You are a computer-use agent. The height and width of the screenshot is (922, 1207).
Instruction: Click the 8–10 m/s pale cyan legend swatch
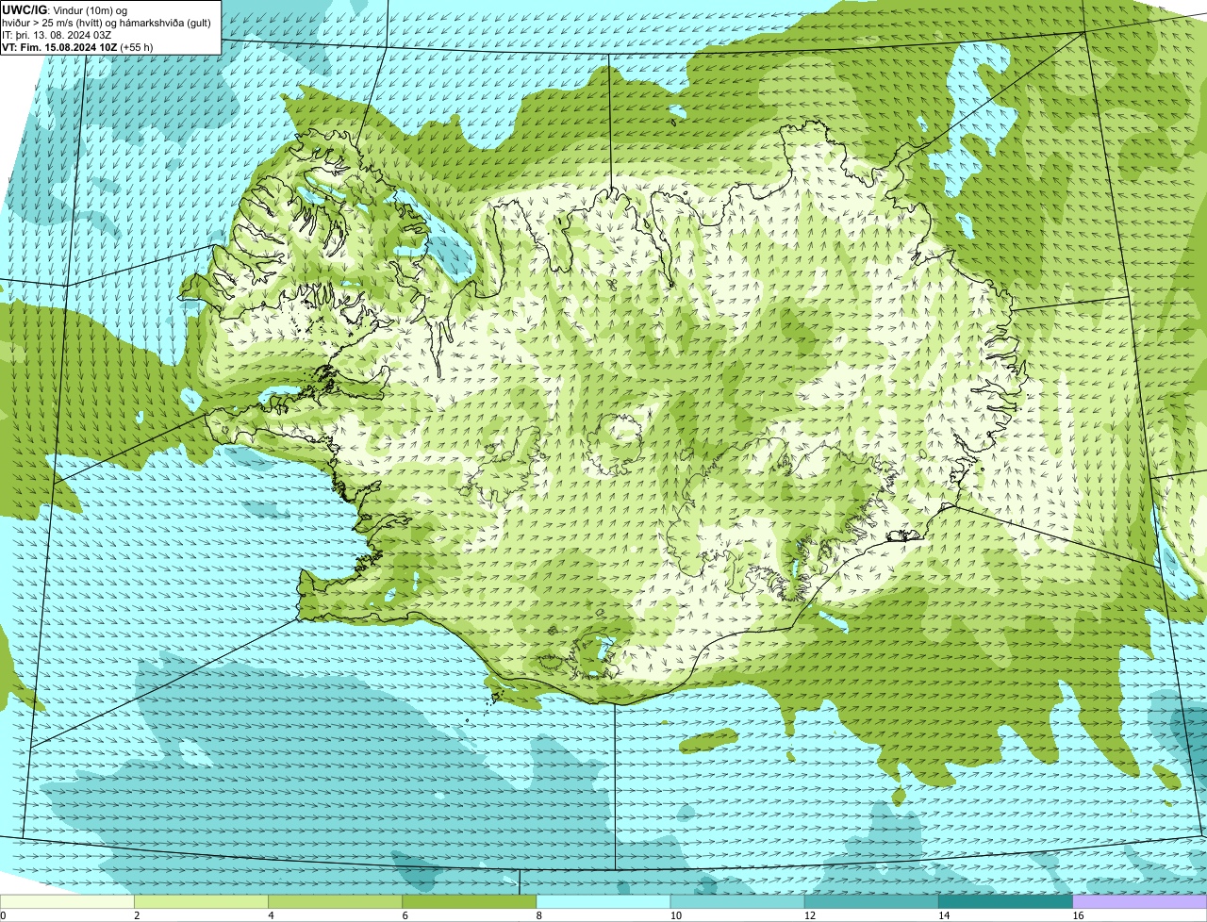tap(603, 901)
